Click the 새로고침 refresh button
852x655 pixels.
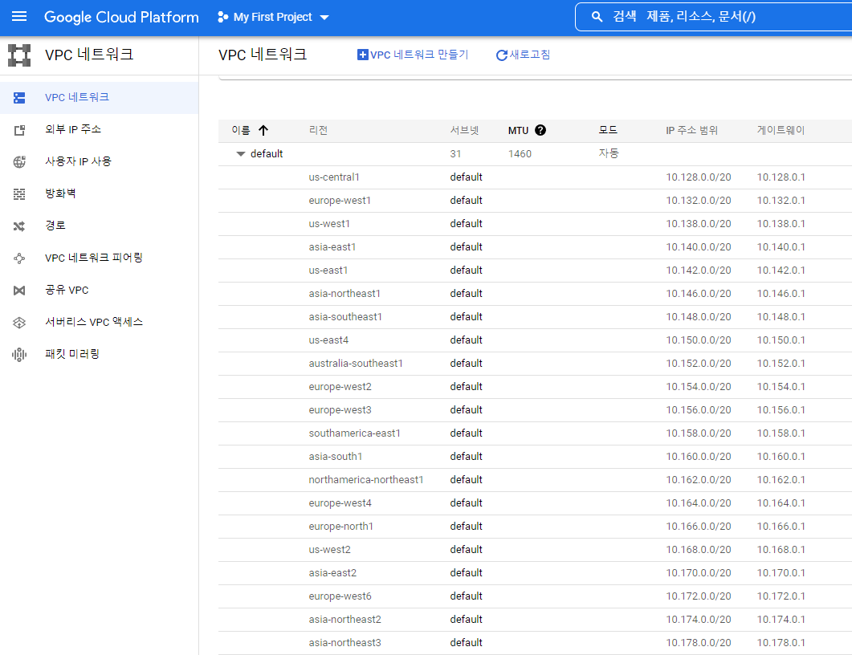[523, 55]
